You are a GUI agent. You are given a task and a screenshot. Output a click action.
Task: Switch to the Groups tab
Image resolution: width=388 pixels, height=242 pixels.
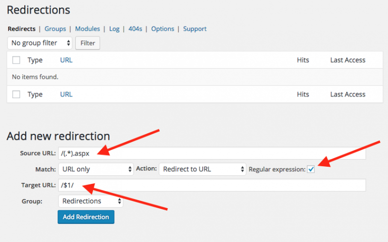pyautogui.click(x=55, y=29)
